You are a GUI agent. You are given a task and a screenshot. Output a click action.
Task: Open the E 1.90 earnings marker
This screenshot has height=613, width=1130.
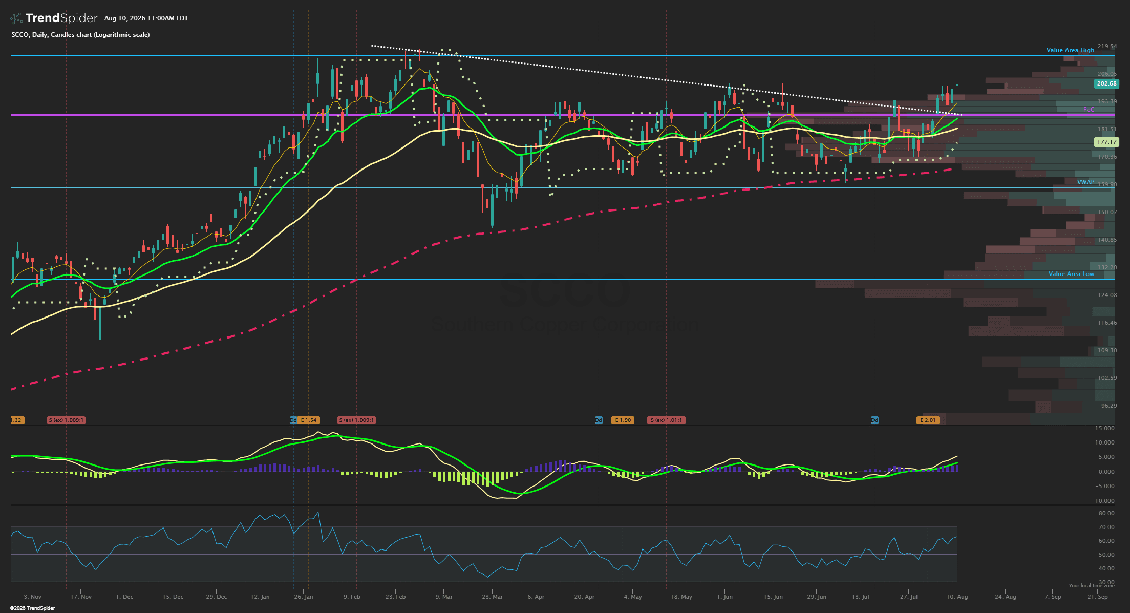pyautogui.click(x=623, y=420)
